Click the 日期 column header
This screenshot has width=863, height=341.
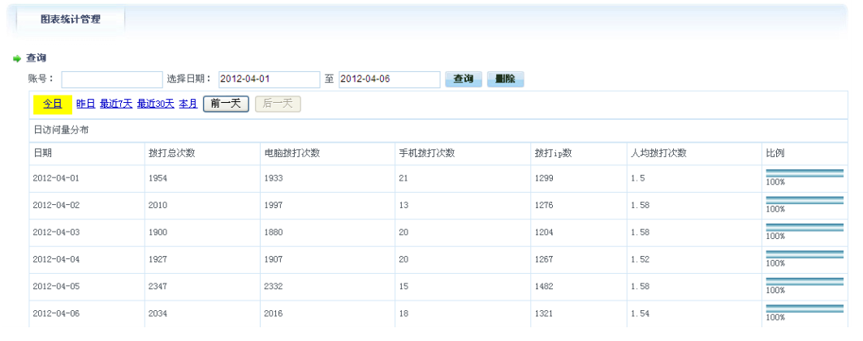coord(42,154)
